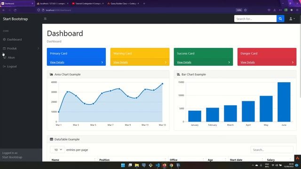Open the user profile dropdown
Viewport: 301px width, 169px height.
click(292, 19)
